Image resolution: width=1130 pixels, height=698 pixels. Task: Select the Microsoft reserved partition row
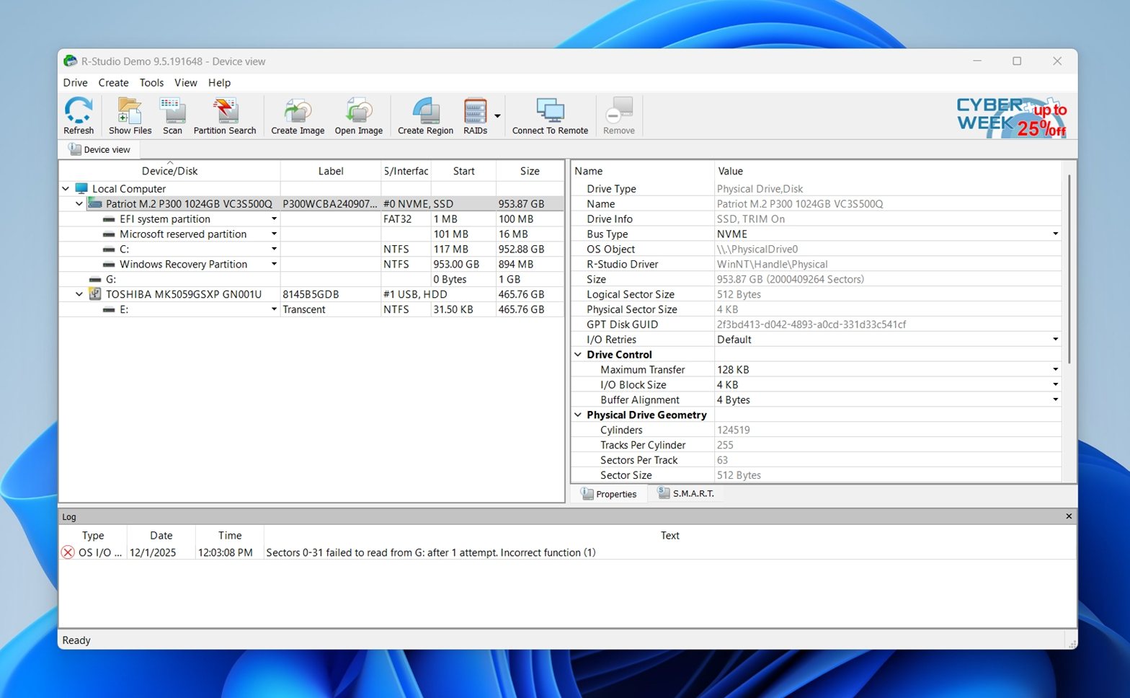311,234
